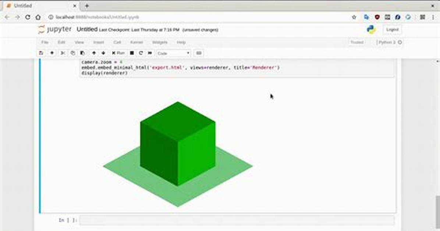Click the Trusted notebook indicator
The image size is (440, 231).
[356, 42]
